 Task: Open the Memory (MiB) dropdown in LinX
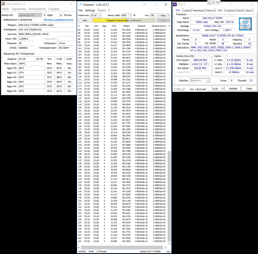pyautogui.click(x=126, y=15)
